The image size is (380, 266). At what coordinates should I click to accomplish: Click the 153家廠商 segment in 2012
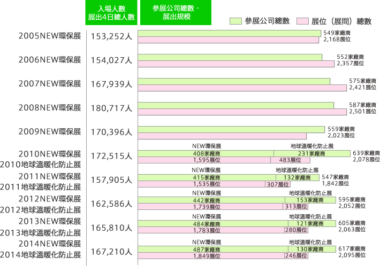click(x=310, y=200)
